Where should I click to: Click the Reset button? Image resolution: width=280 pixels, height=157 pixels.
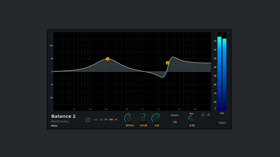point(222,123)
